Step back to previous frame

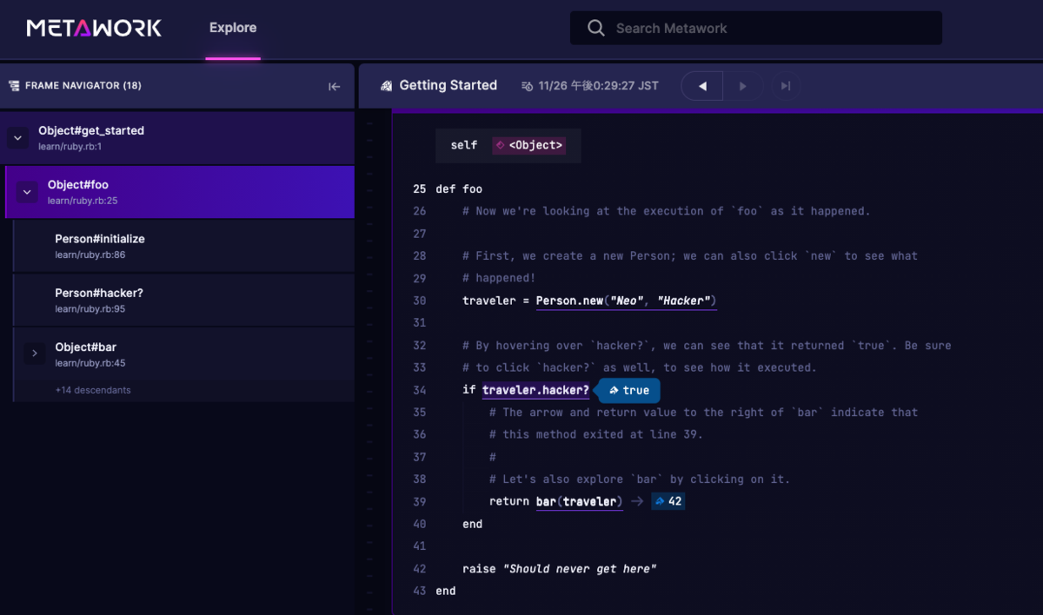click(702, 86)
